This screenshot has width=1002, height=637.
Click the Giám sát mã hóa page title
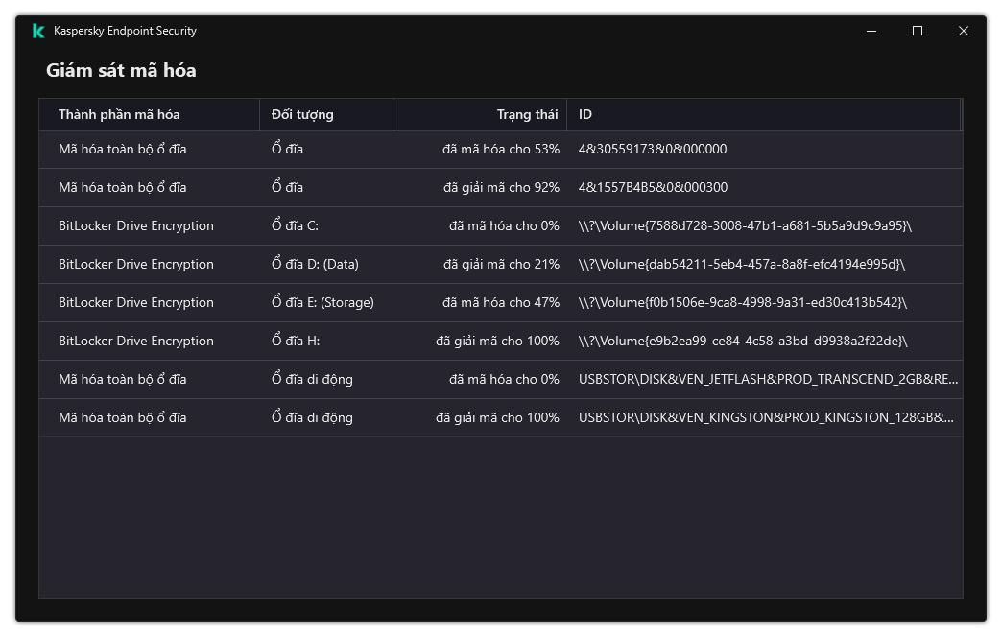[121, 70]
